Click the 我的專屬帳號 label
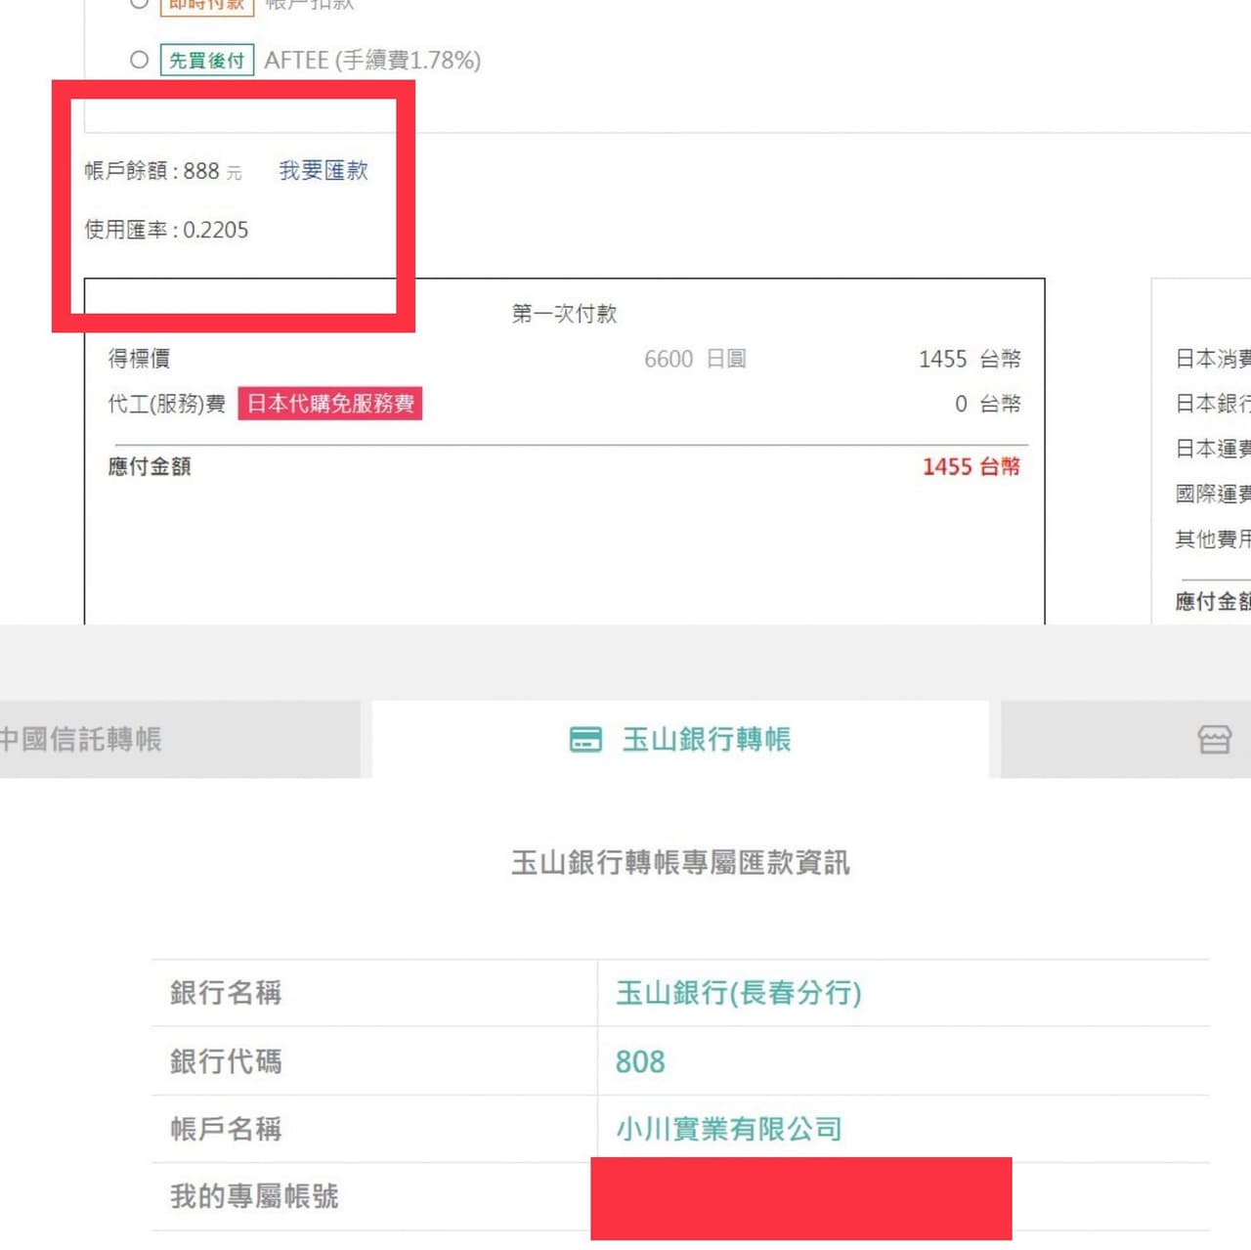The image size is (1251, 1250). point(254,1196)
